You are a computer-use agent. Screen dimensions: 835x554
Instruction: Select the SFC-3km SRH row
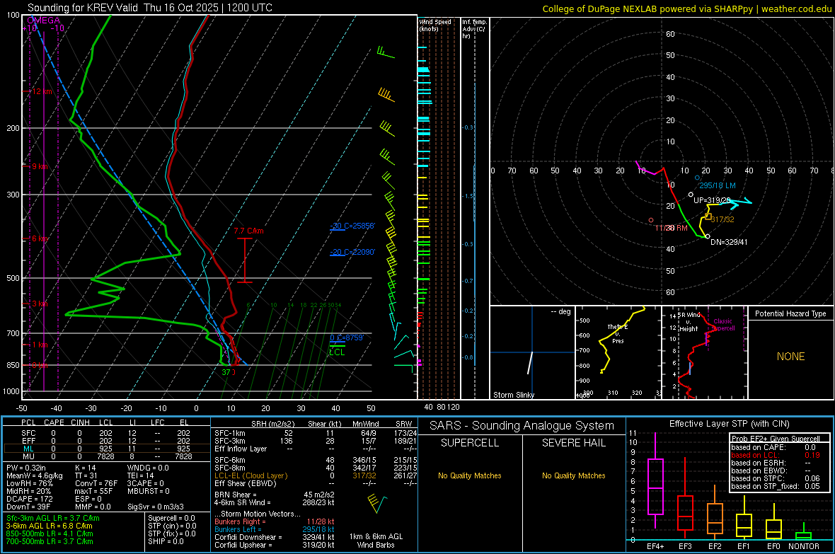[x=316, y=441]
